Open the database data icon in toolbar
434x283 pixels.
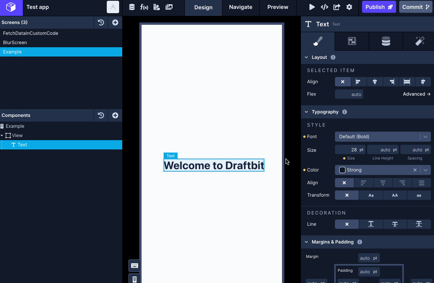(132, 7)
